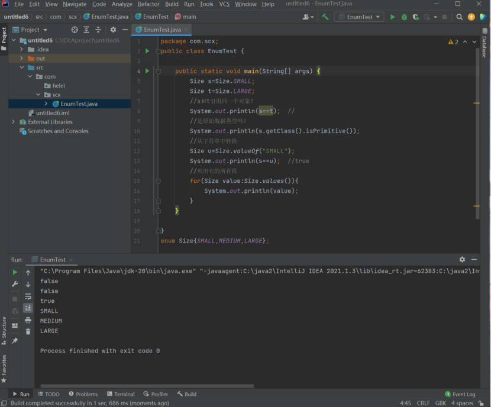Open the Event Log button
Image resolution: width=491 pixels, height=407 pixels.
coord(460,394)
